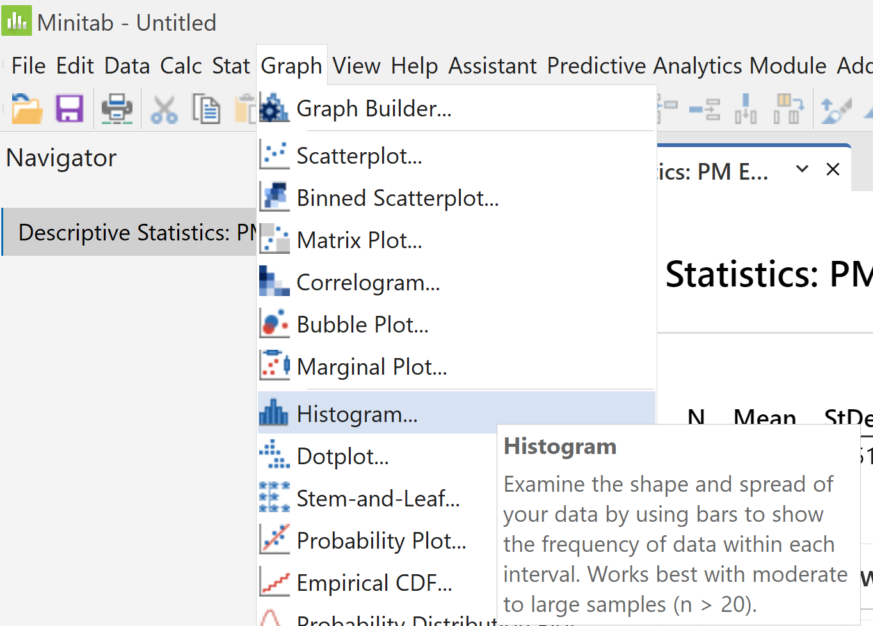Open the Stat menu
The width and height of the screenshot is (873, 626).
(231, 66)
